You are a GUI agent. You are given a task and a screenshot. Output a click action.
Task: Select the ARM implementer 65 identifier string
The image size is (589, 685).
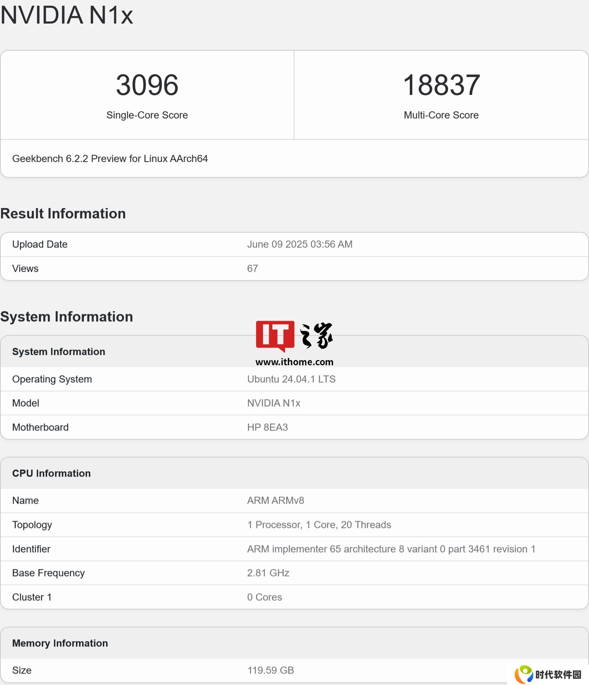tap(391, 549)
